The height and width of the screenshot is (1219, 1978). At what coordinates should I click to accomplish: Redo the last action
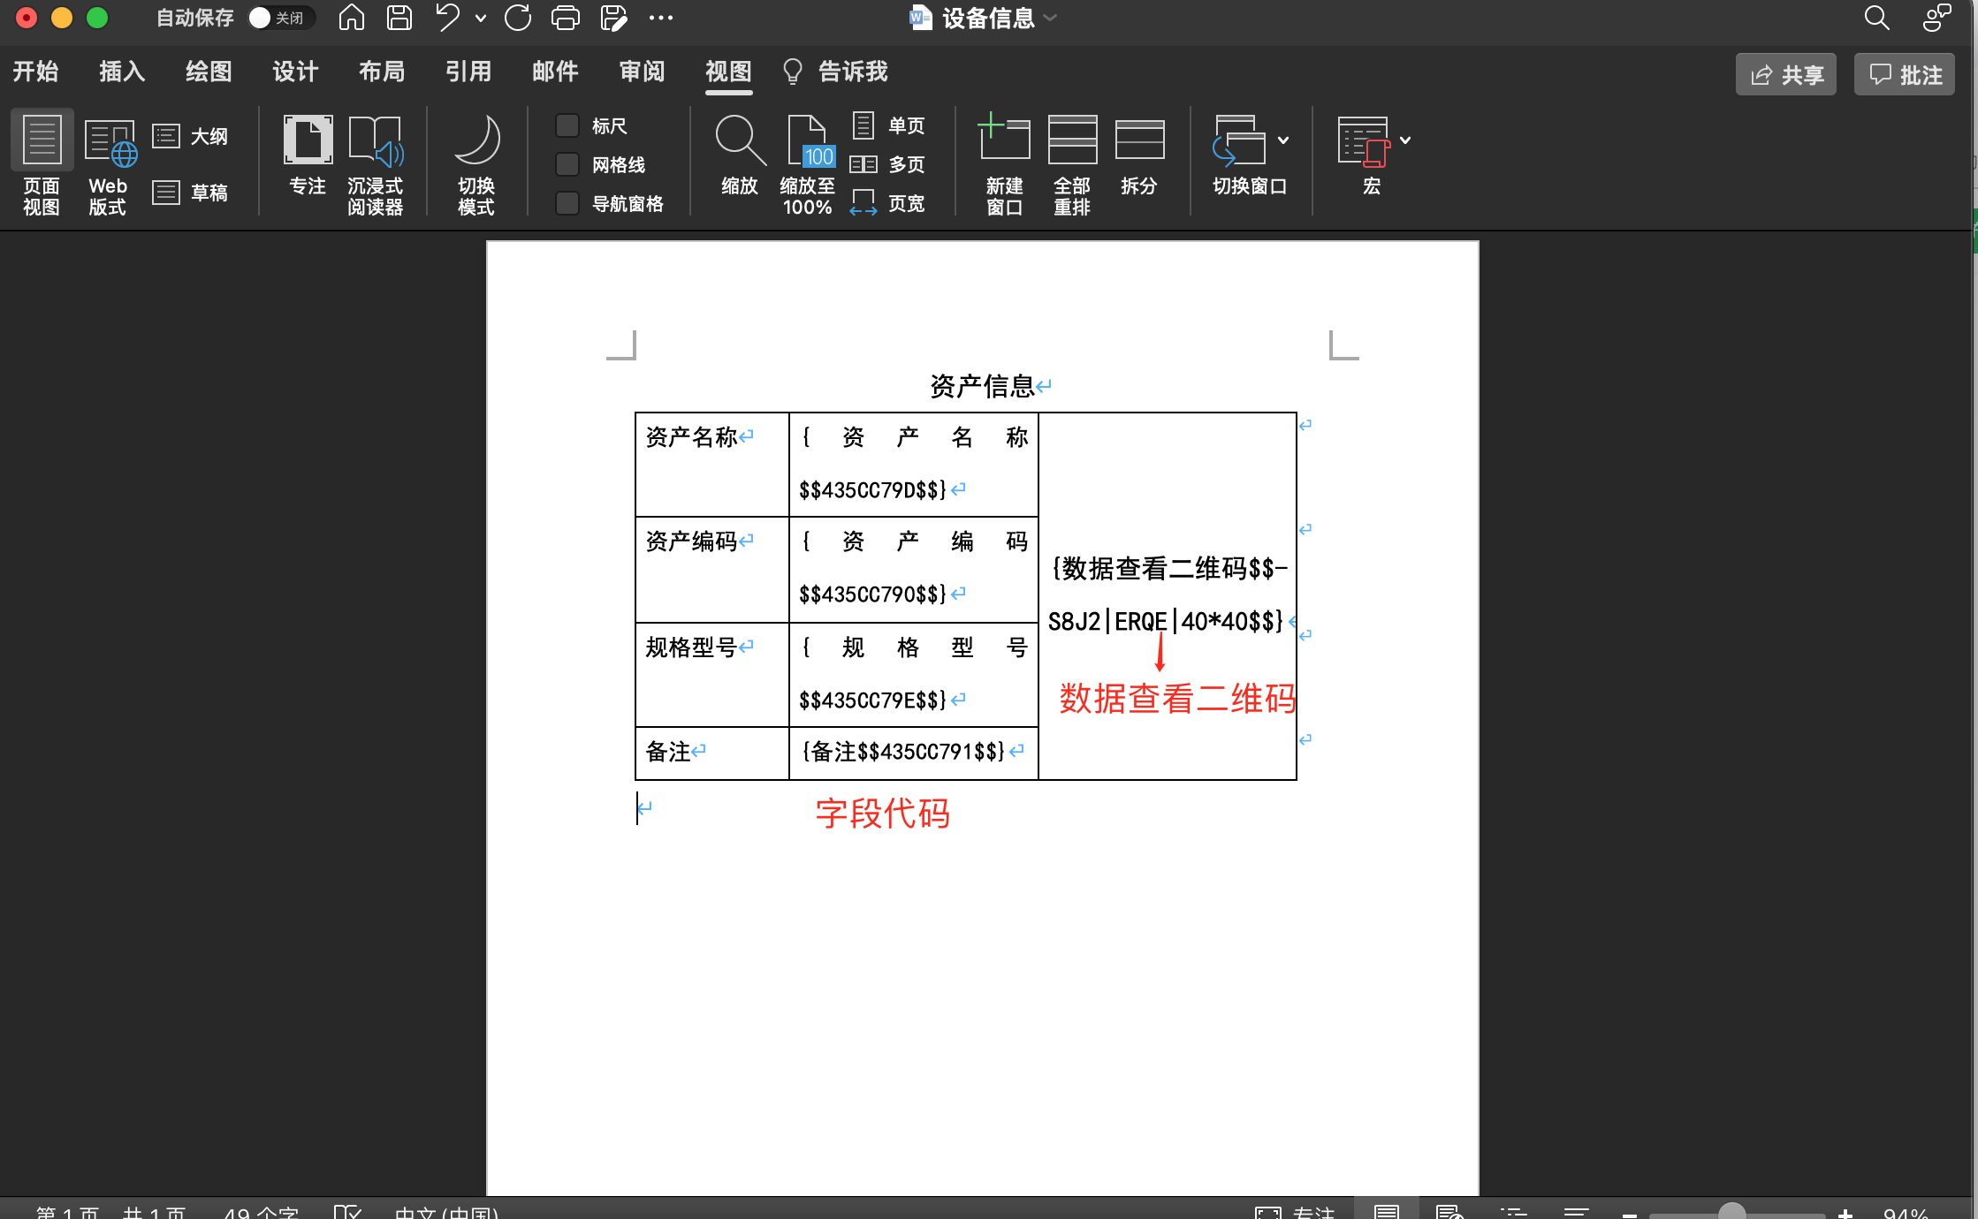pyautogui.click(x=518, y=18)
